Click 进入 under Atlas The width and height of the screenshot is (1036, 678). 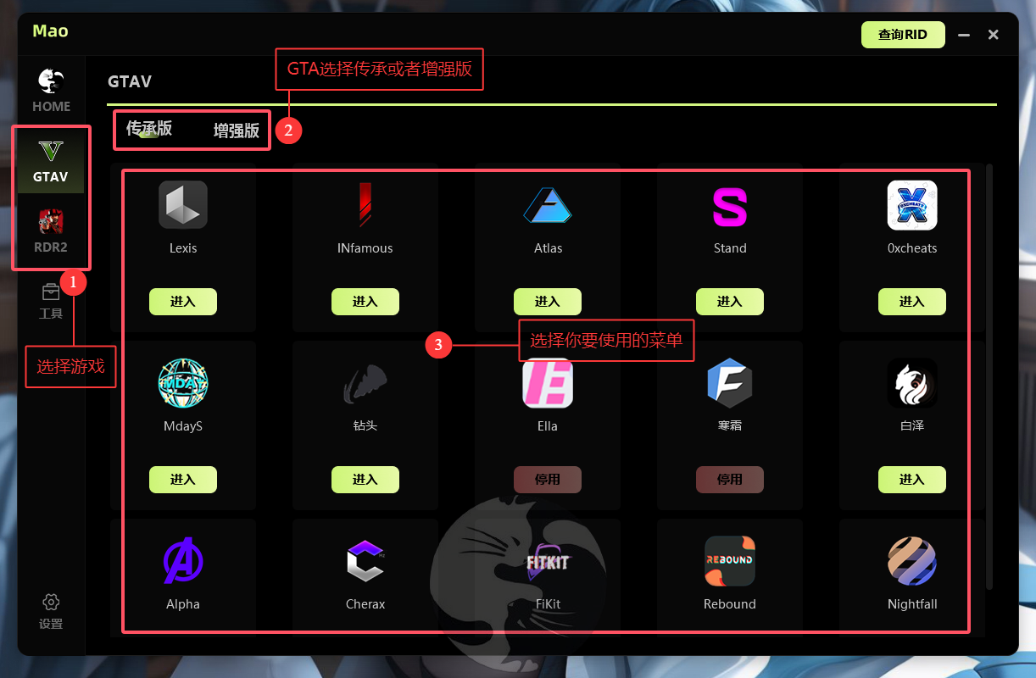548,302
